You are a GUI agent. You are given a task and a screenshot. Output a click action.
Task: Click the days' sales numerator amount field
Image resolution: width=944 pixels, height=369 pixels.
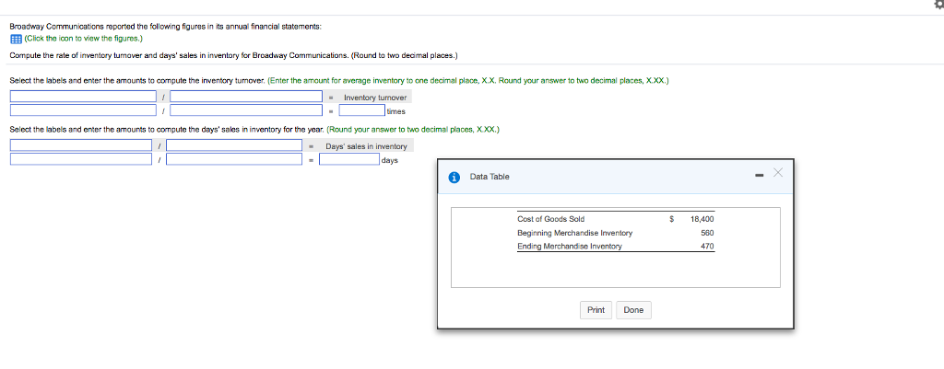coord(81,159)
